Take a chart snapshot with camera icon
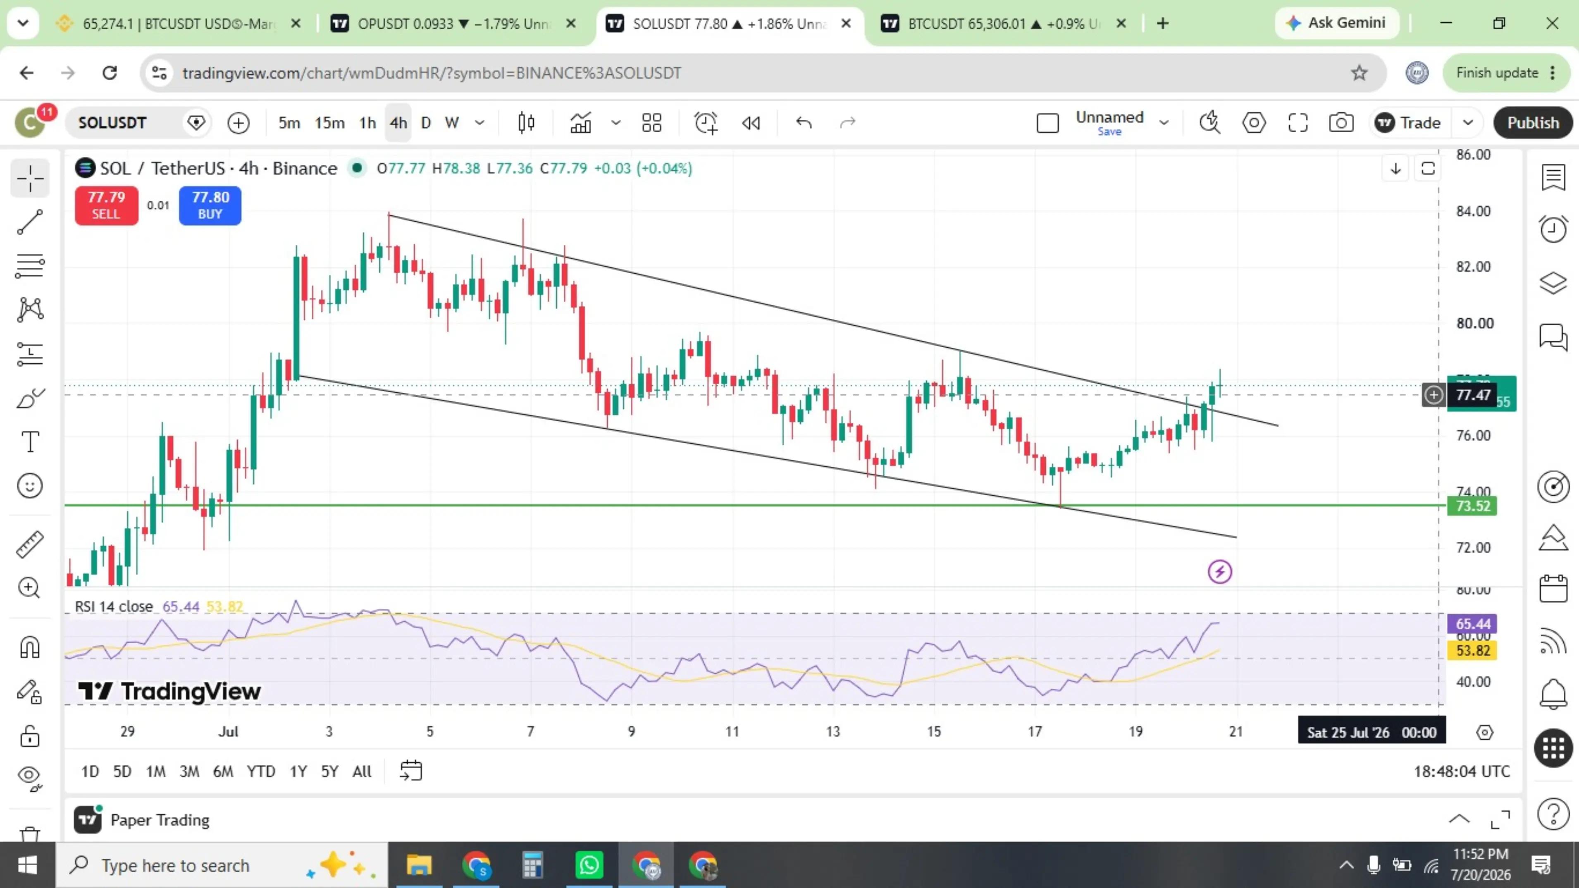The image size is (1579, 888). click(x=1341, y=123)
